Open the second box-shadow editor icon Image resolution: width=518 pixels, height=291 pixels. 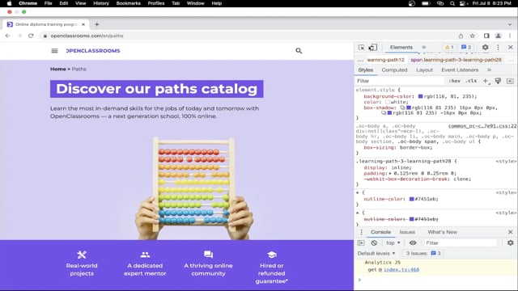[x=384, y=113]
